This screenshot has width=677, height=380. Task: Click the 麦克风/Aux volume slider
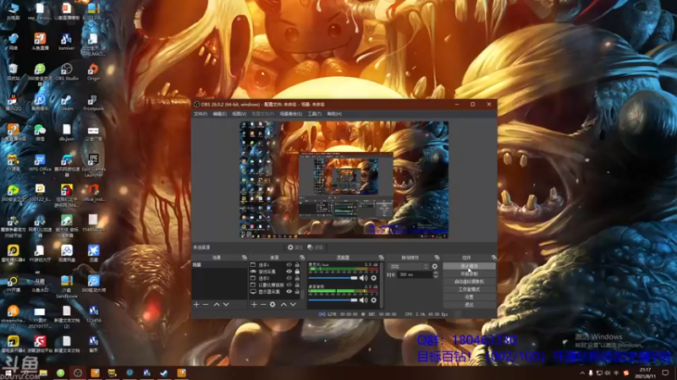point(333,278)
